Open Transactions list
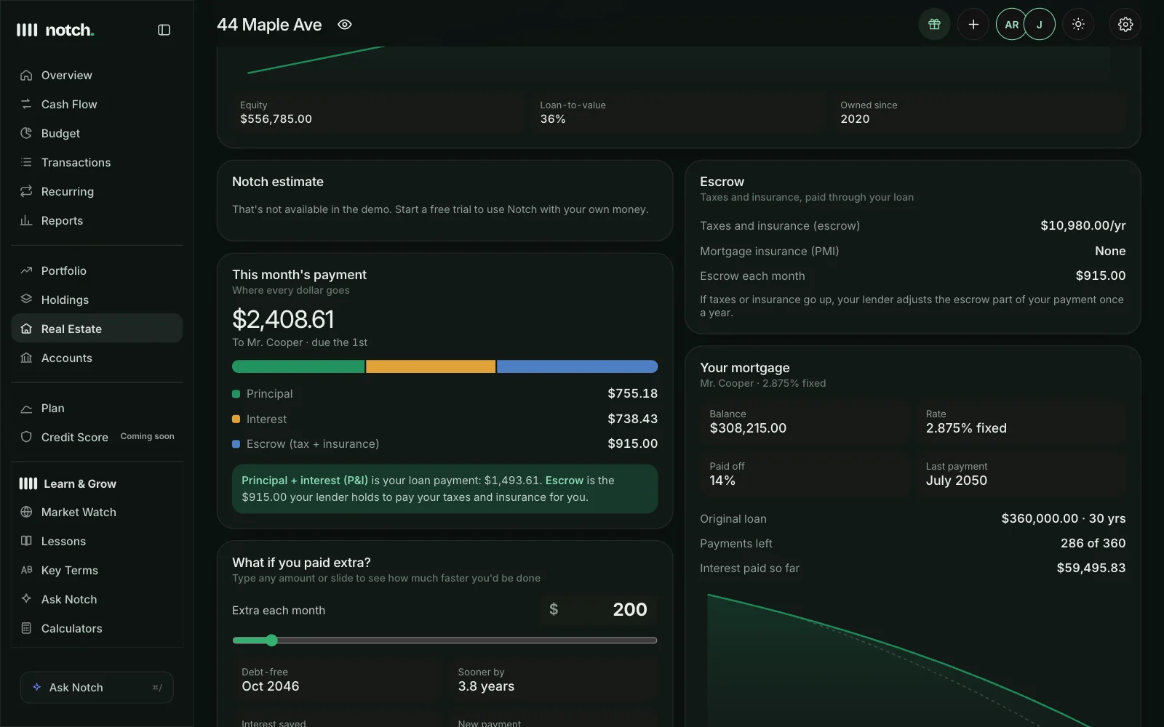 97,162
